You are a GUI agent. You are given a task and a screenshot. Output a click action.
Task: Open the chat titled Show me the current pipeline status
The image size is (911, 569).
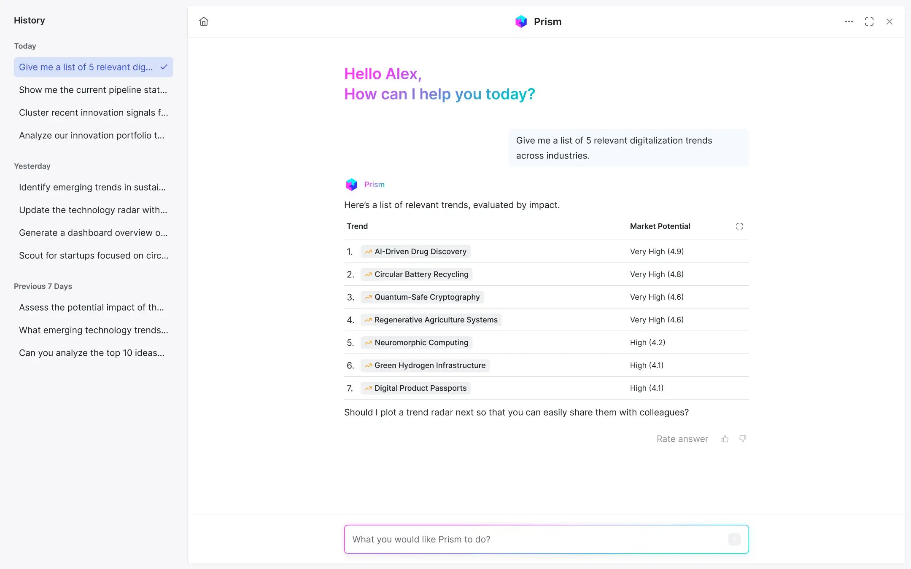(x=93, y=90)
